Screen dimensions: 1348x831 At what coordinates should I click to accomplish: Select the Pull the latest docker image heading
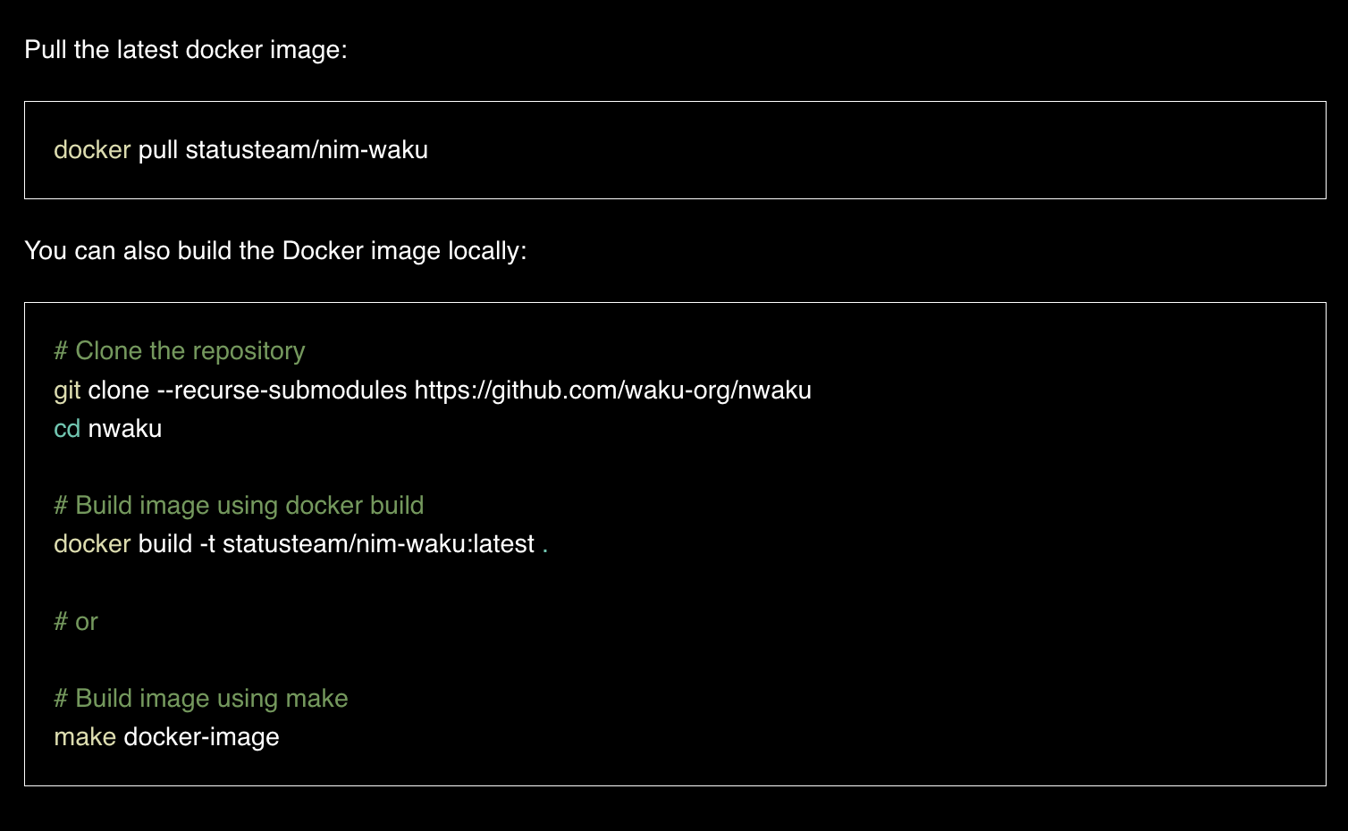coord(186,50)
